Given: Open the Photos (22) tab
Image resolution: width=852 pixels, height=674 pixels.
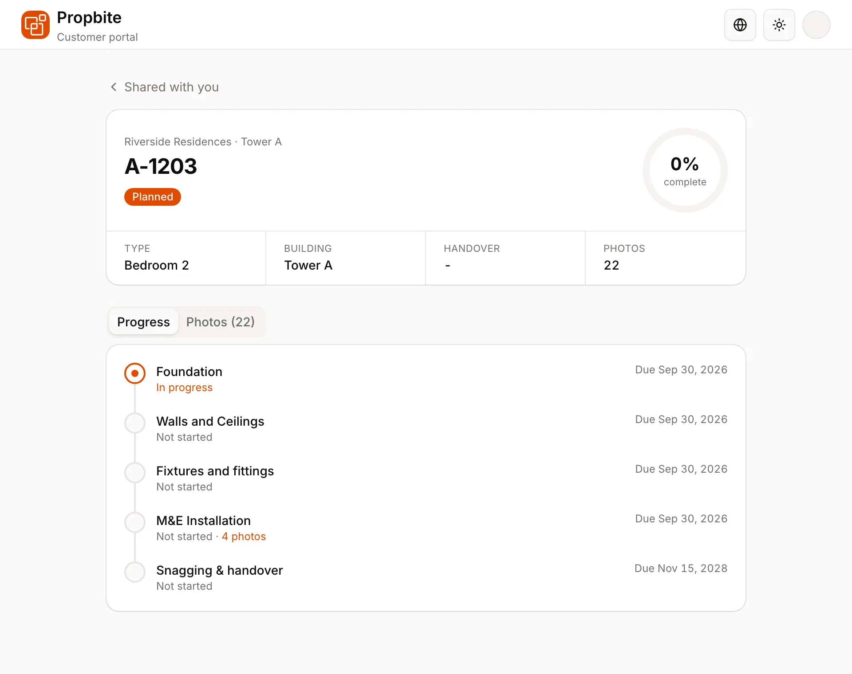Looking at the screenshot, I should 221,322.
